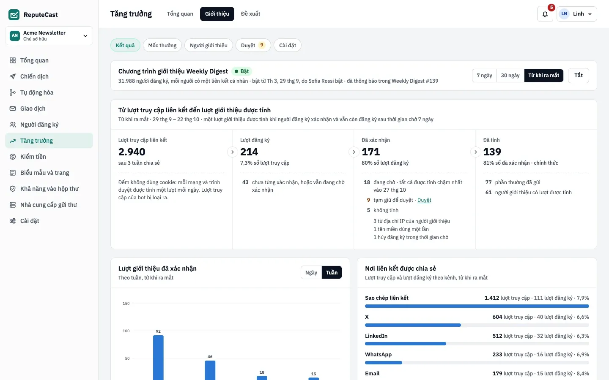
Task: Switch chart to Ngày view
Action: [311, 273]
